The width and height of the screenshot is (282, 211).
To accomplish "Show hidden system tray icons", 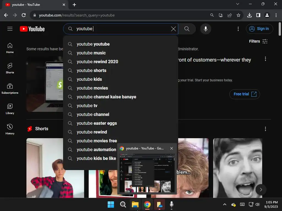I will (x=225, y=204).
